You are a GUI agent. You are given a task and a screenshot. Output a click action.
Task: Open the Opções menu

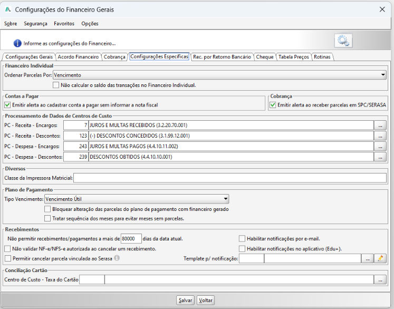(x=90, y=24)
